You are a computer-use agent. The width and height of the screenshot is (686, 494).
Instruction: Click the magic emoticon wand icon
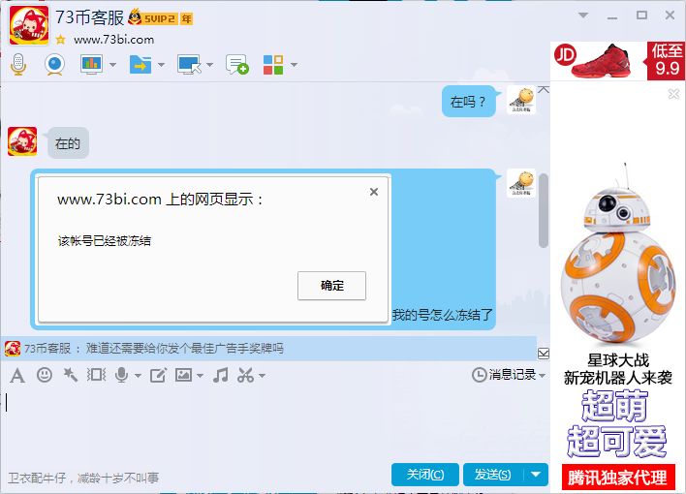point(70,375)
